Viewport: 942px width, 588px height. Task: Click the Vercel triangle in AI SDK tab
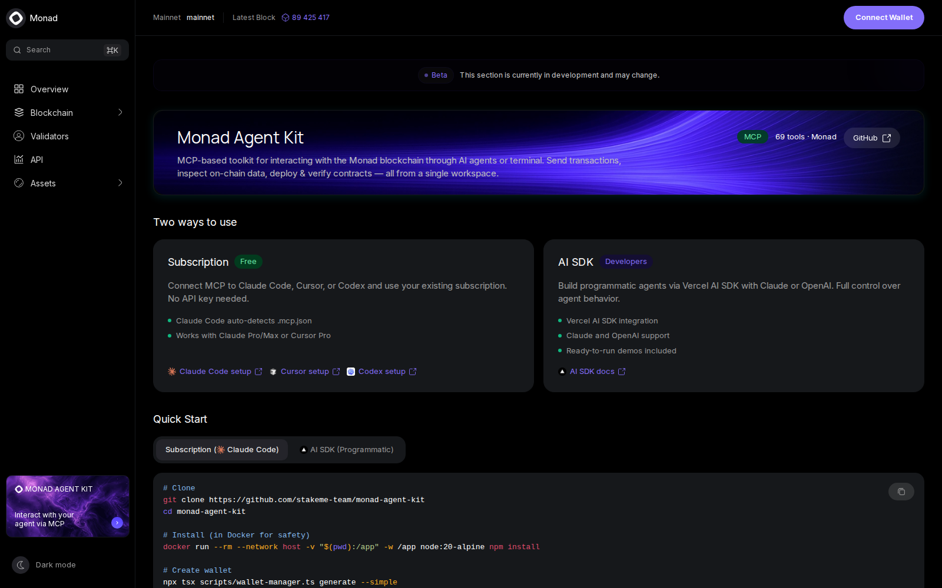point(304,450)
